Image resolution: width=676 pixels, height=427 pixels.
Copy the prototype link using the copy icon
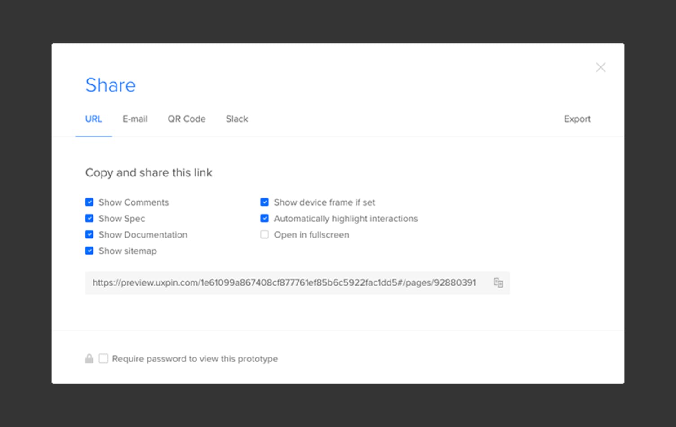click(x=498, y=282)
